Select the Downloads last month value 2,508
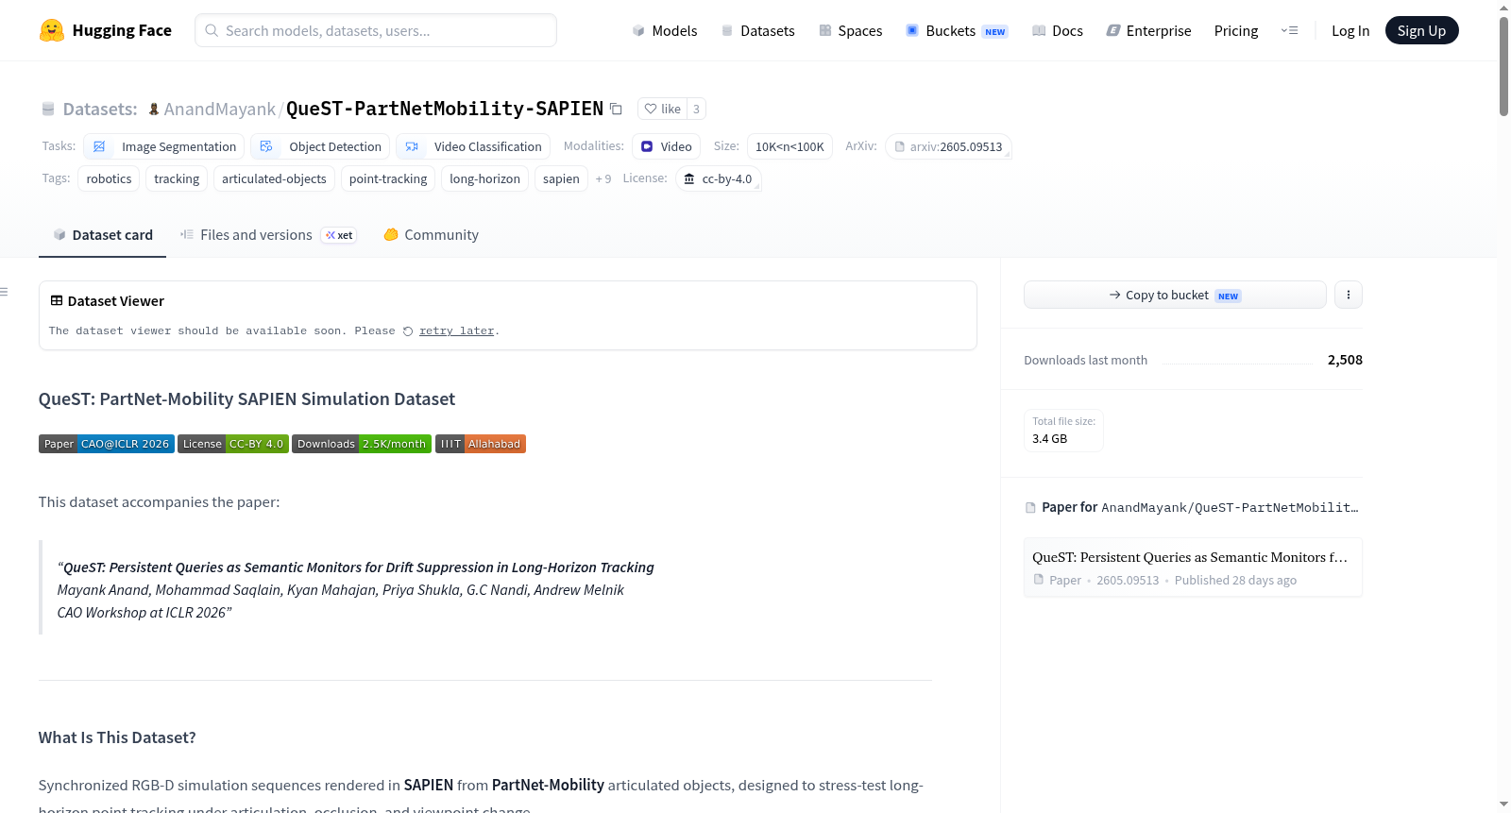 1345,360
